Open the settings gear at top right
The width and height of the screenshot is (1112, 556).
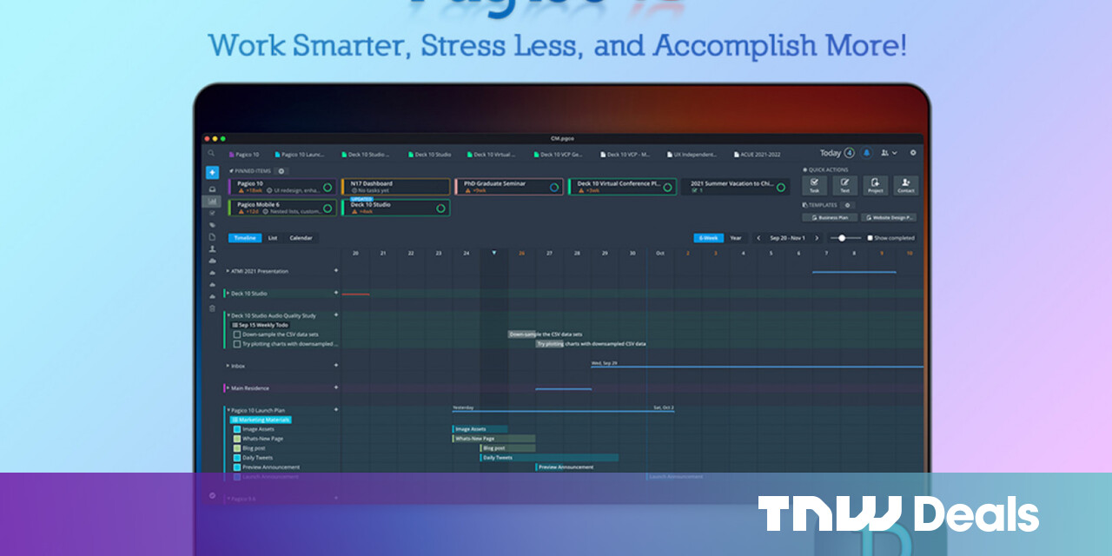tap(913, 153)
